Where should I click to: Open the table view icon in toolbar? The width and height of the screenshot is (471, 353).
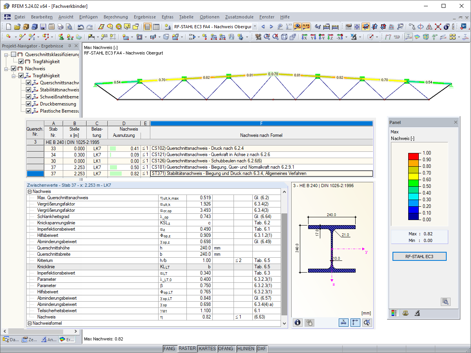pyautogui.click(x=156, y=27)
